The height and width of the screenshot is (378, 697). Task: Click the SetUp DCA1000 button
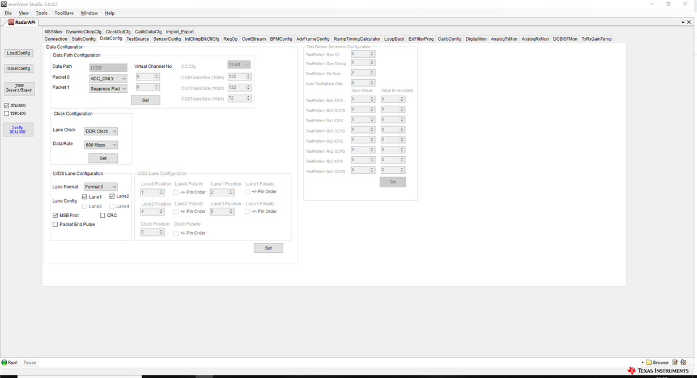18,130
